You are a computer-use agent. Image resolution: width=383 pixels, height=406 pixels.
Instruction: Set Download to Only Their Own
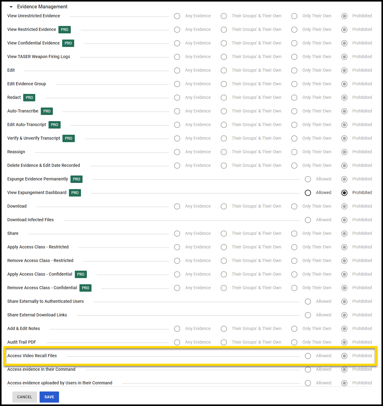[294, 206]
